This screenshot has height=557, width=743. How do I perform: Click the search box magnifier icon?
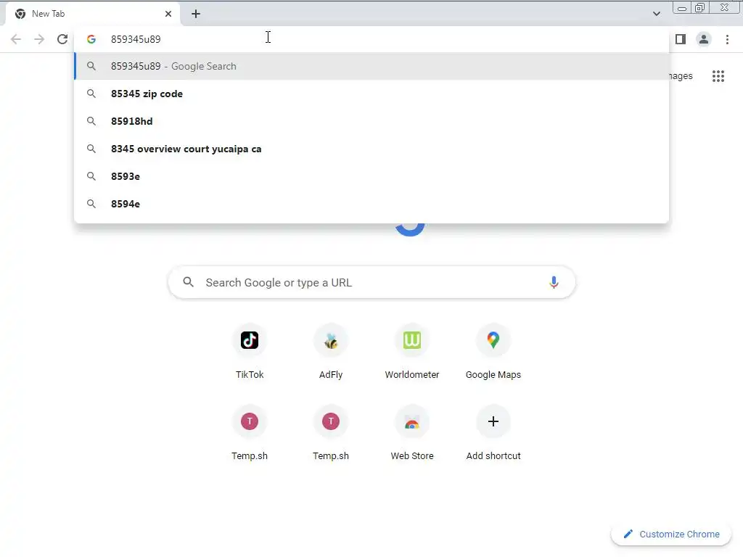tap(189, 282)
